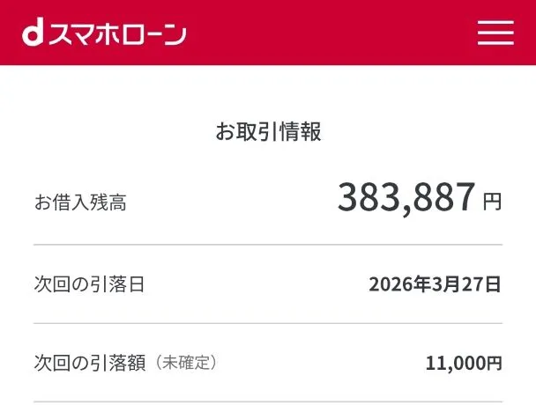Screen dimensions: 536x405
Task: Tap the スマホローン logo text
Action: click(x=116, y=33)
